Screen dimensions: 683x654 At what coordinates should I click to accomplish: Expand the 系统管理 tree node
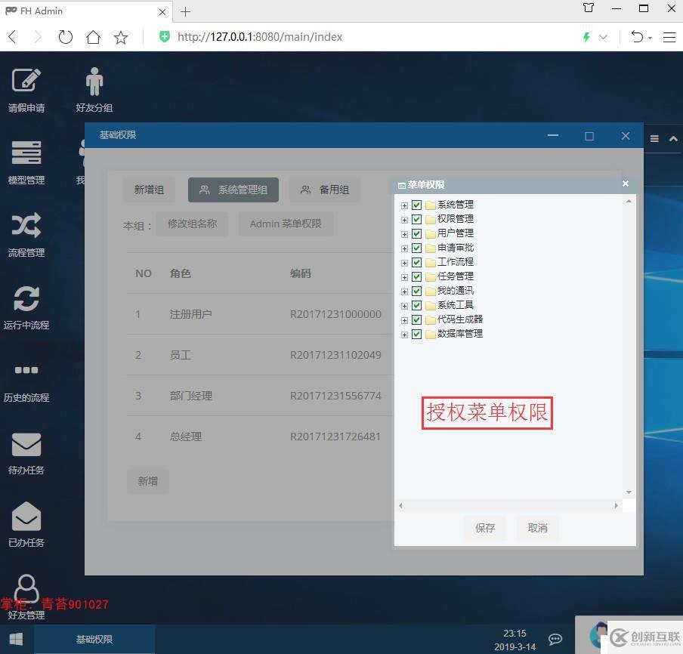pyautogui.click(x=404, y=205)
